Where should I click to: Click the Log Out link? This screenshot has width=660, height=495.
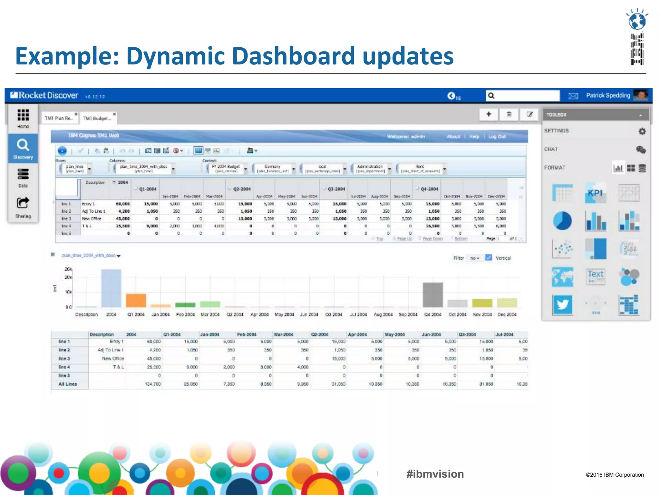[x=497, y=136]
